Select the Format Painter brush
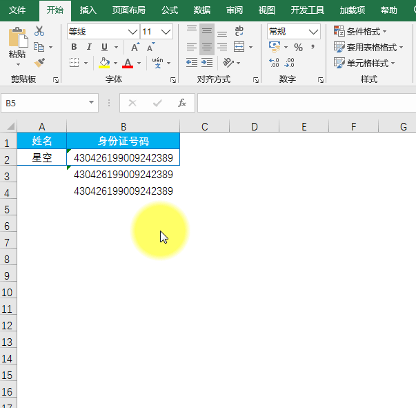Viewport: 416px width, 408px height. tap(39, 63)
